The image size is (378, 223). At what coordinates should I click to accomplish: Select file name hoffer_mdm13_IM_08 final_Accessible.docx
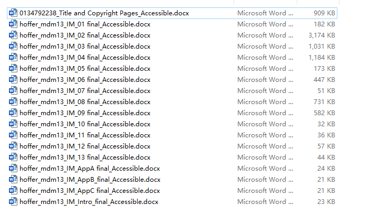tap(85, 102)
